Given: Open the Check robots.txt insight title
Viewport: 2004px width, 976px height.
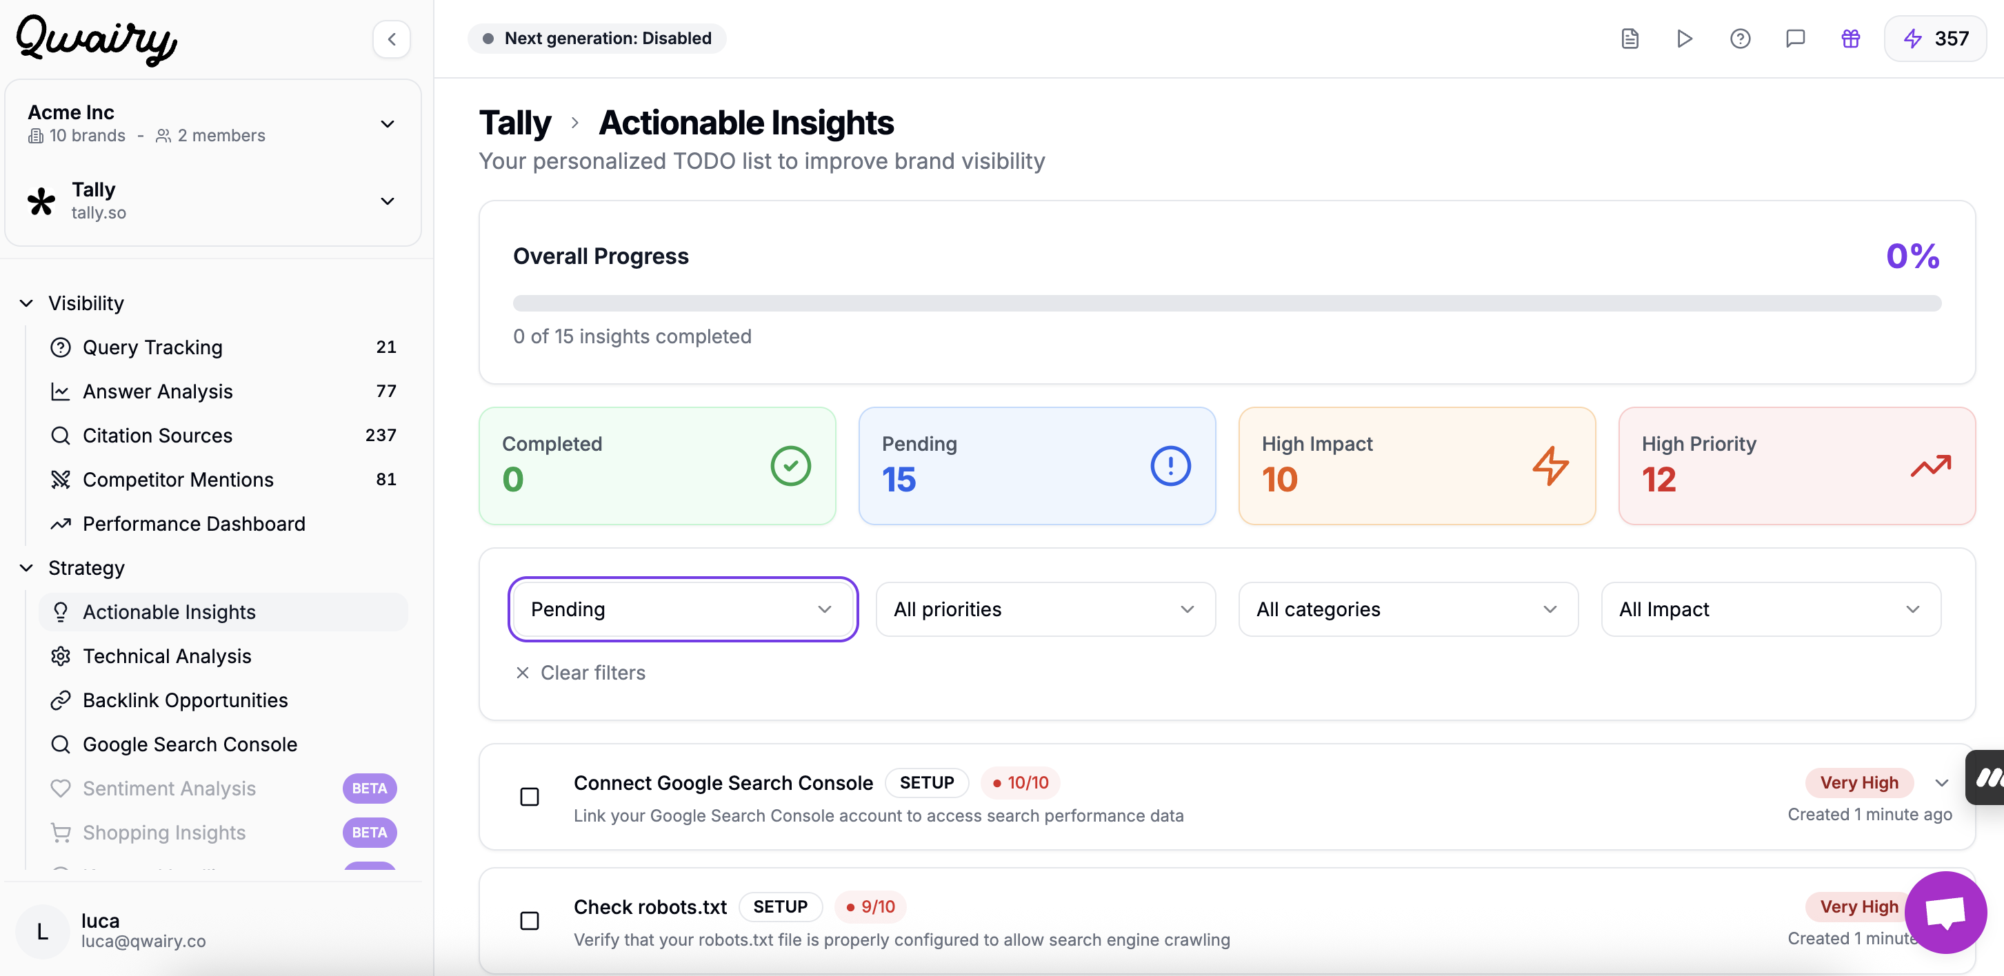Looking at the screenshot, I should pos(650,907).
